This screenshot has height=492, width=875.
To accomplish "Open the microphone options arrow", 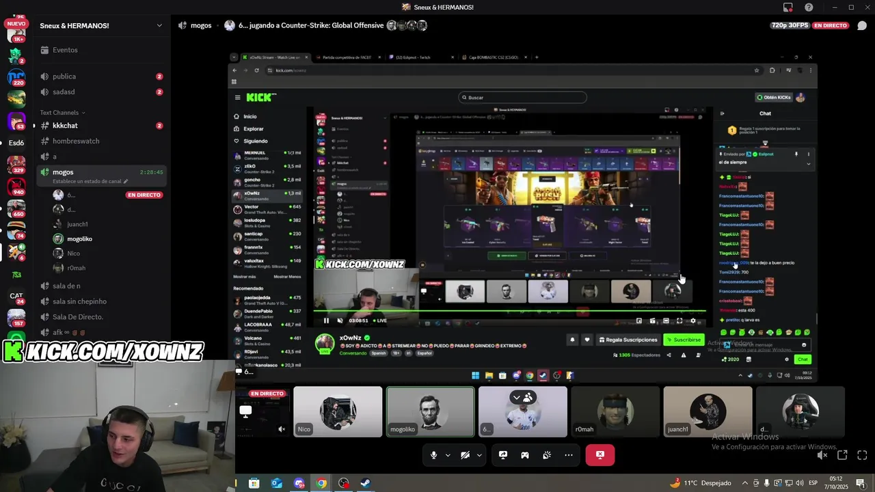I will [448, 455].
